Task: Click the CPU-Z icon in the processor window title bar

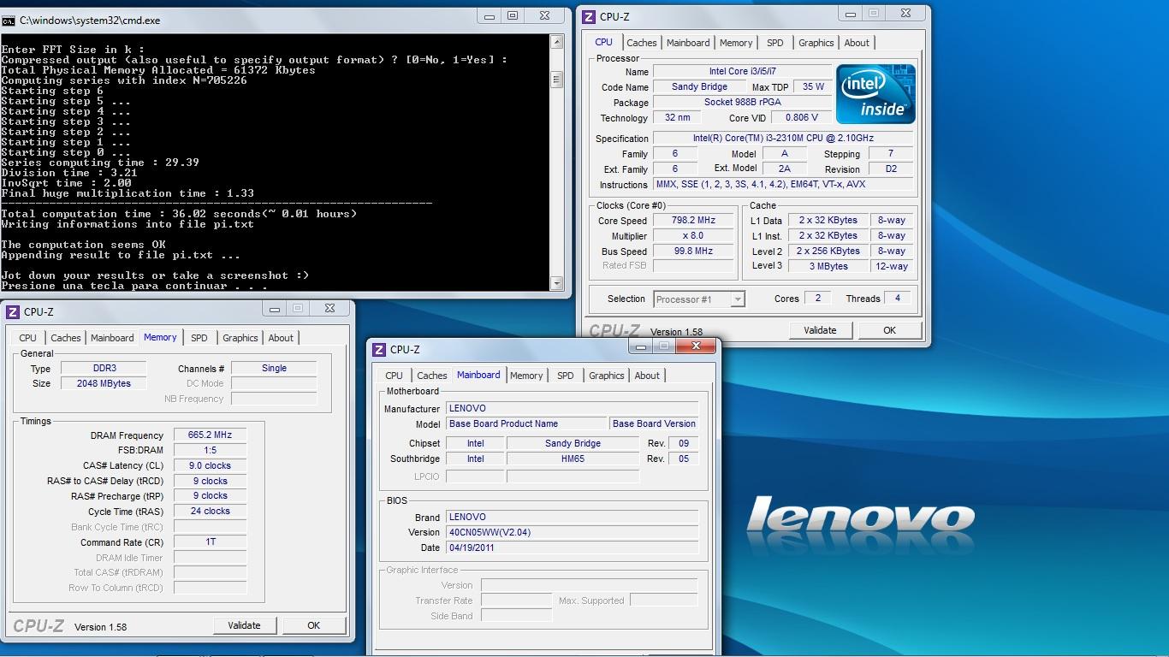Action: pyautogui.click(x=590, y=16)
